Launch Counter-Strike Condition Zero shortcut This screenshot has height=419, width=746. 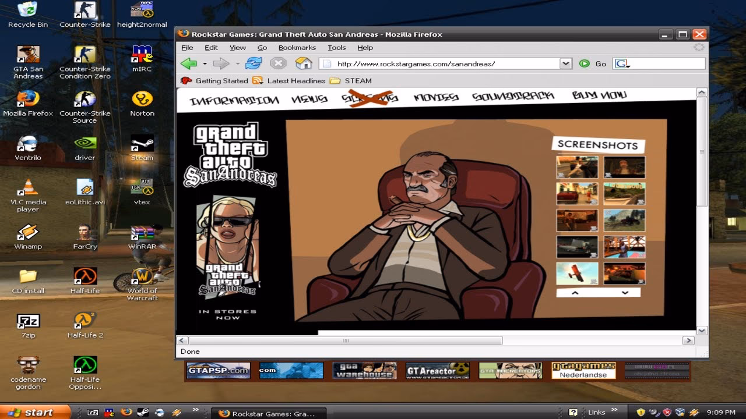85,62
